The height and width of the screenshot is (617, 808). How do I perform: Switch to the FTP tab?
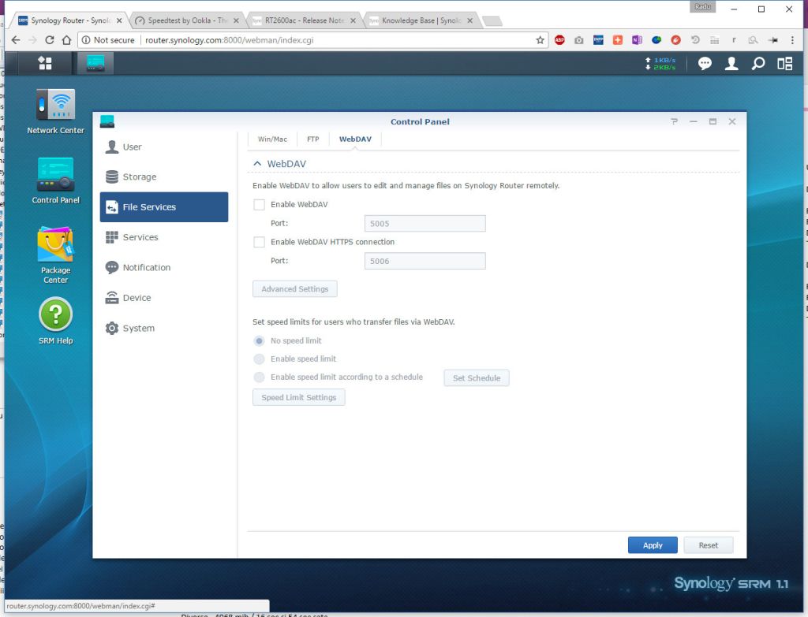pos(312,139)
